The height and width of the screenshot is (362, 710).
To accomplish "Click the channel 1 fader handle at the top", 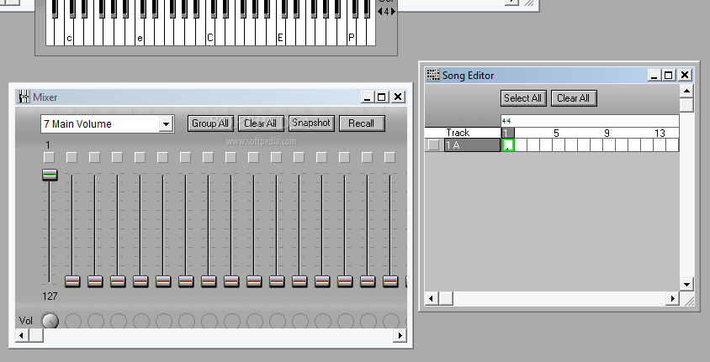I will pos(50,175).
